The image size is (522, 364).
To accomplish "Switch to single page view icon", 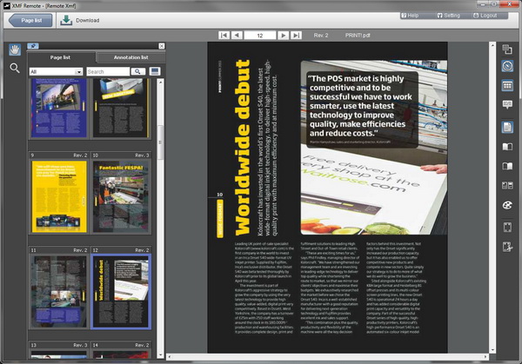I will point(508,126).
